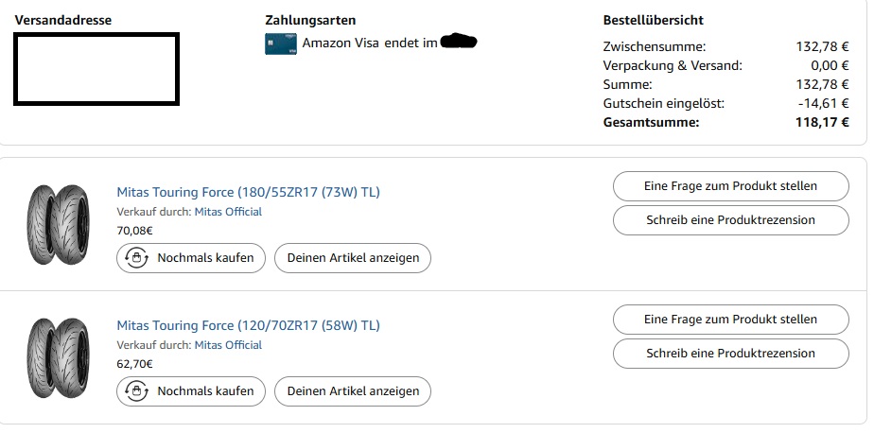This screenshot has height=433, width=874.
Task: Ask a product question about the 180/55ZR17 tire
Action: pyautogui.click(x=730, y=185)
